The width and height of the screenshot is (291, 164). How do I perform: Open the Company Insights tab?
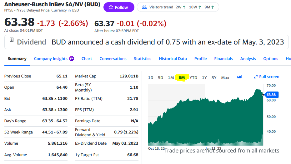51,59
